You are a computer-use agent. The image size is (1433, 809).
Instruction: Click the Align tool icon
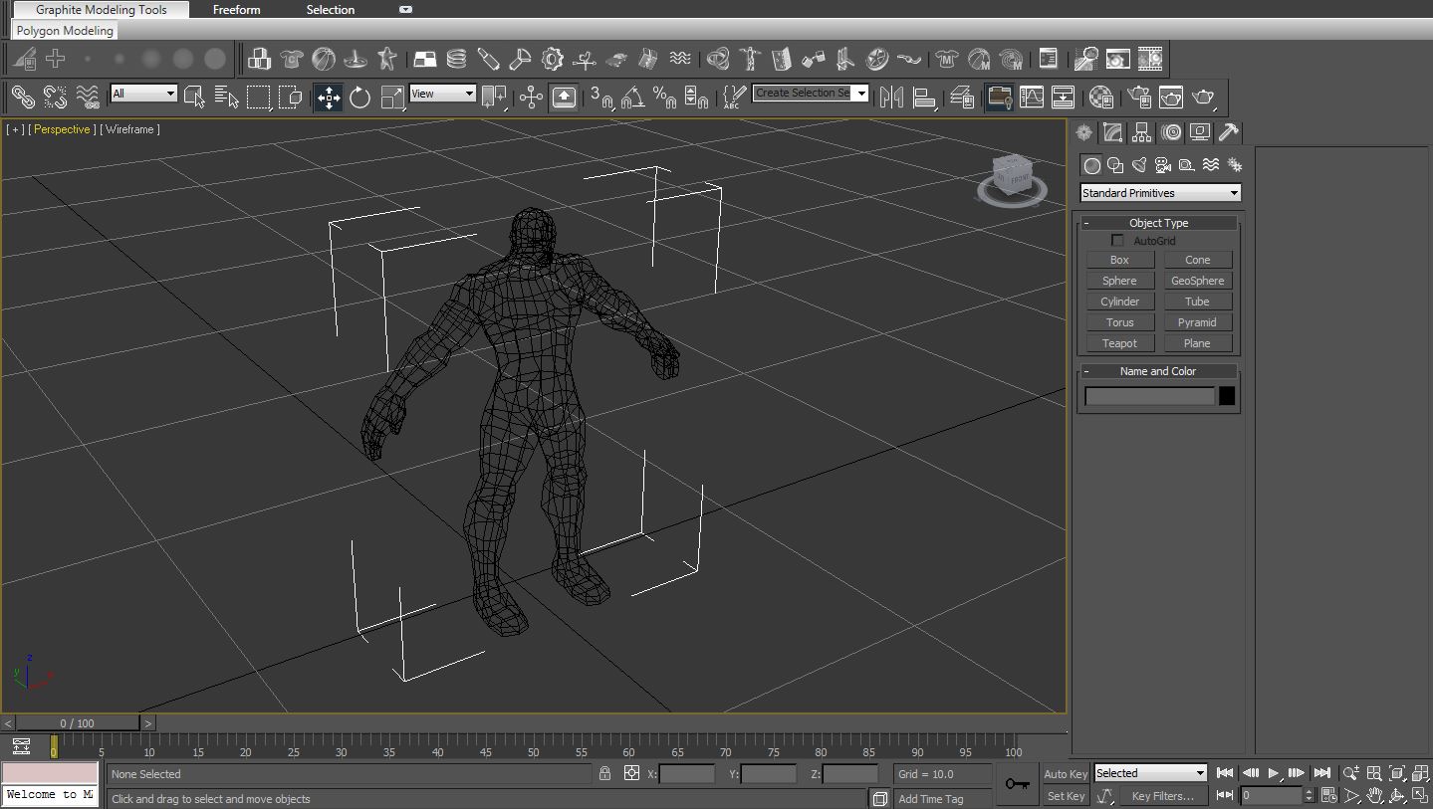tap(924, 97)
